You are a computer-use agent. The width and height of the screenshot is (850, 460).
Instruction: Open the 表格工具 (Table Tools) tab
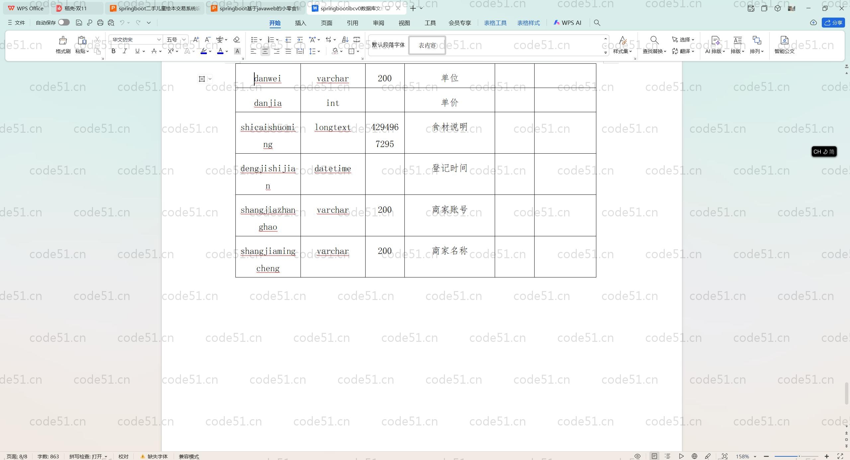click(495, 23)
